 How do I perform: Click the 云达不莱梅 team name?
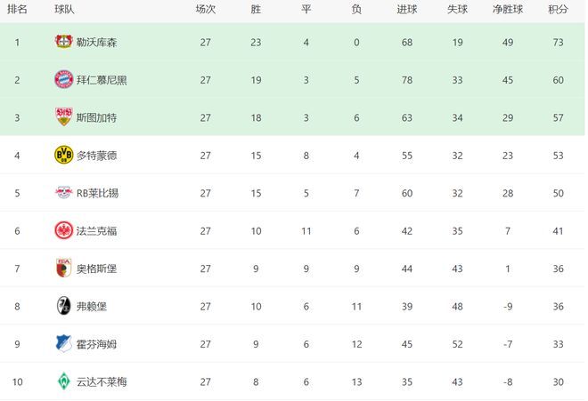[102, 382]
